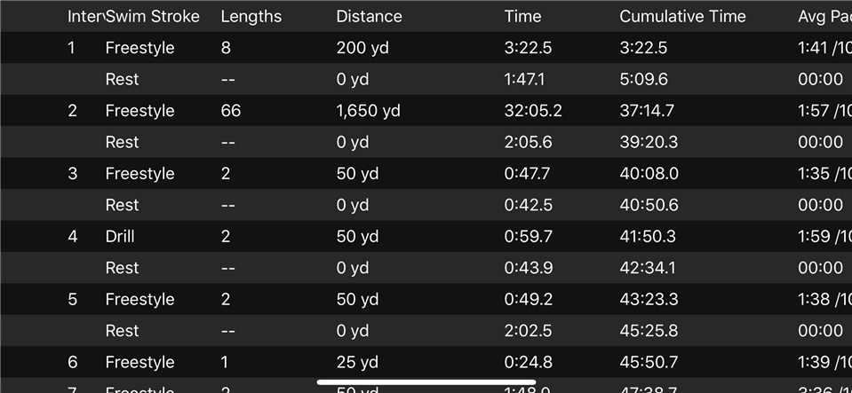The height and width of the screenshot is (393, 852).
Task: Select the Rest row with time 1:47.1
Action: (x=426, y=79)
